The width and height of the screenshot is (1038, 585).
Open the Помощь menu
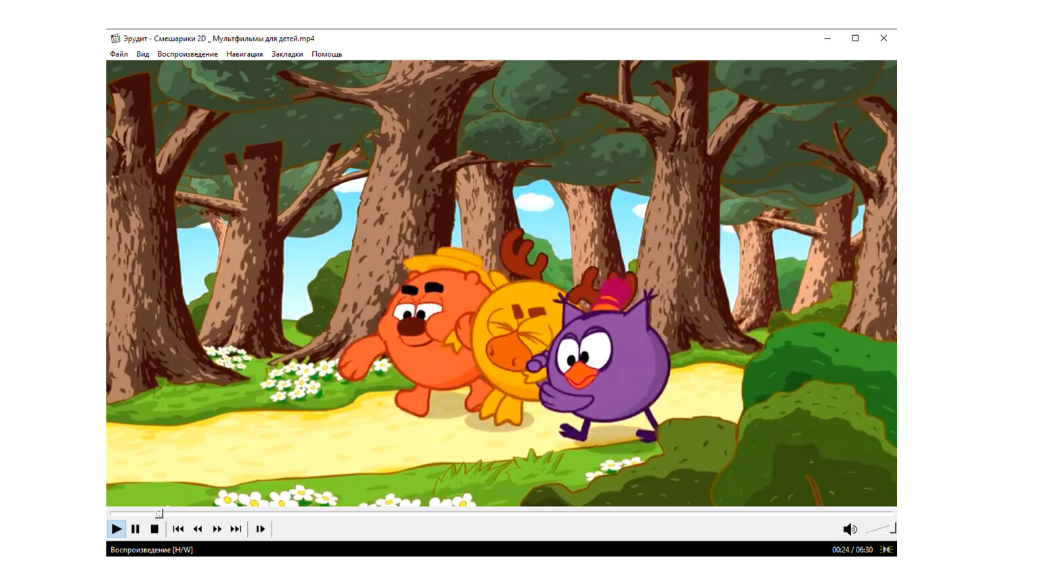327,54
